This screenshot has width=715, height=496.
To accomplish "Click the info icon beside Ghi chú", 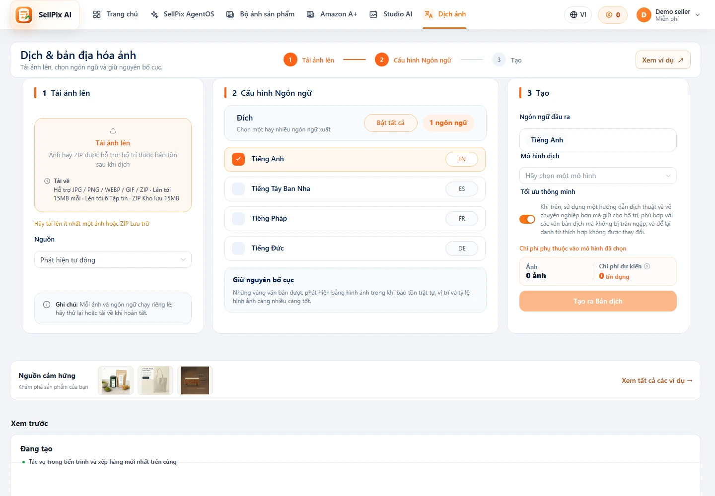I will [x=47, y=305].
